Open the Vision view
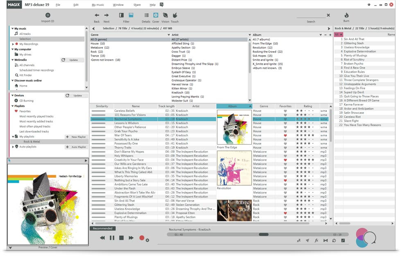The width and height of the screenshot is (402, 258). (165, 15)
